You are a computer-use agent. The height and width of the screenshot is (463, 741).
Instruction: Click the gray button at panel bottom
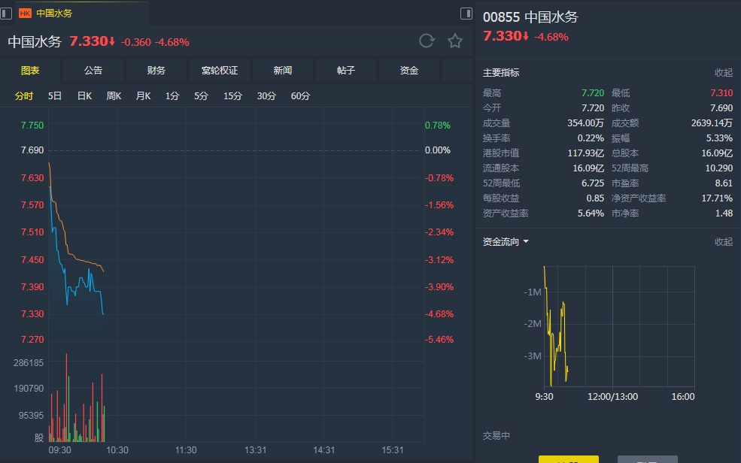[x=648, y=459]
